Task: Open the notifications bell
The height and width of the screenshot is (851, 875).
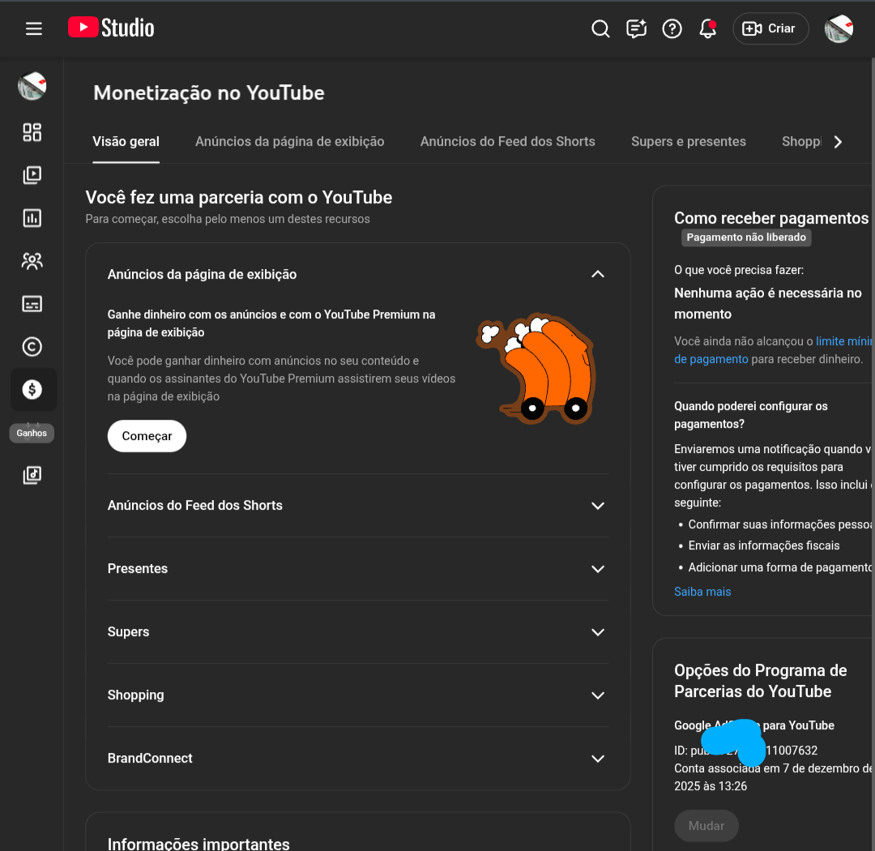Action: click(708, 29)
